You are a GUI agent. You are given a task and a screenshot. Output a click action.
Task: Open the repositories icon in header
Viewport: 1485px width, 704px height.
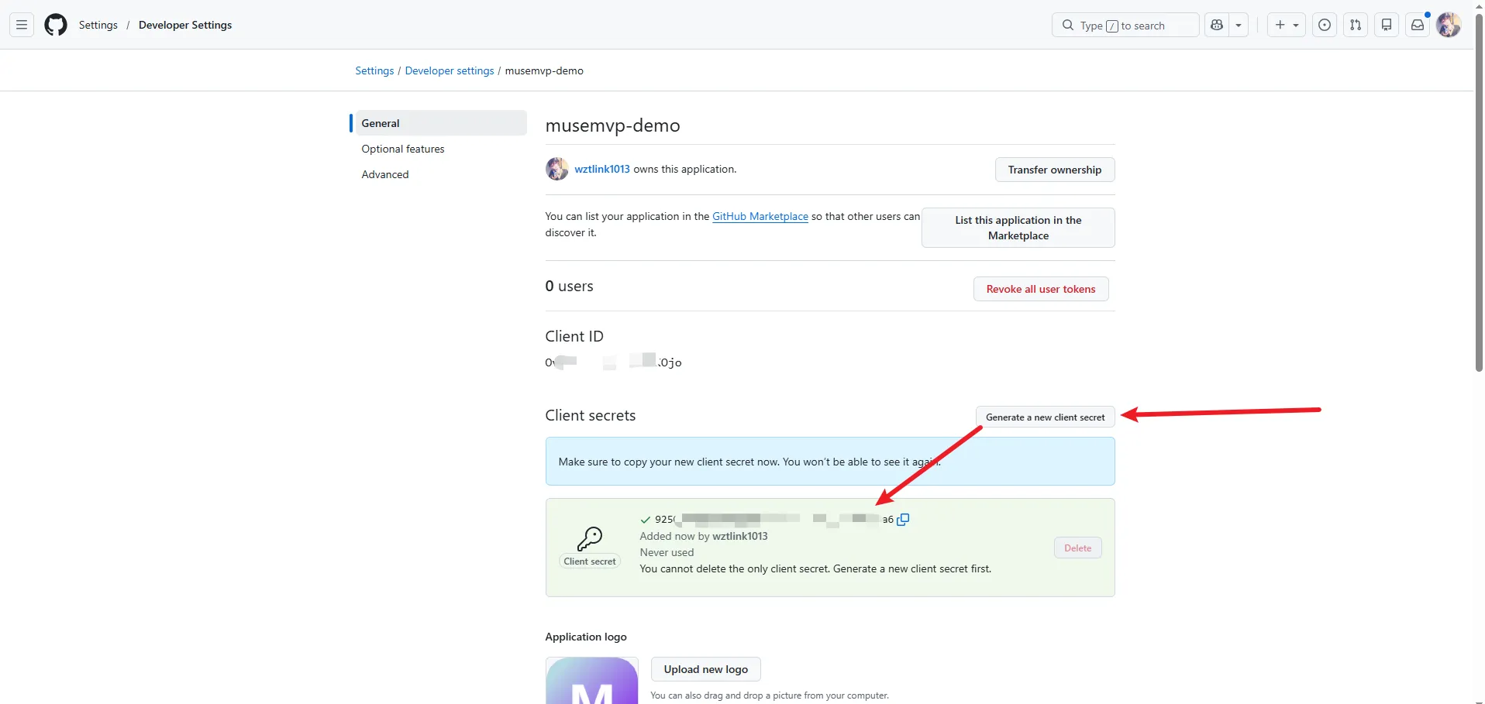pos(1387,25)
